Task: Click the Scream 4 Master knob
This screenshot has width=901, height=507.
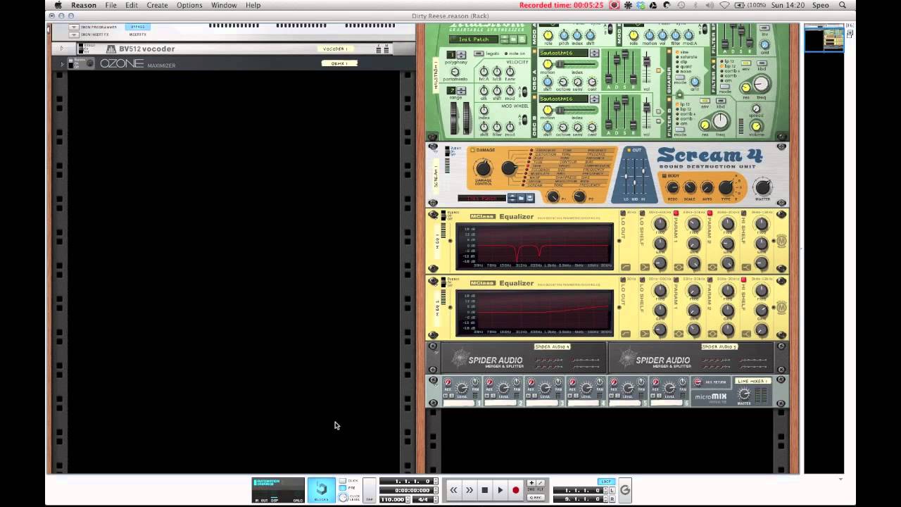Action: (762, 187)
